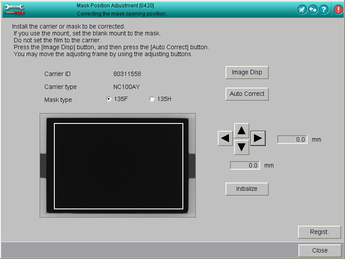Click the vertical offset mm field
Viewport: 345px width, 259px height.
coord(245,165)
